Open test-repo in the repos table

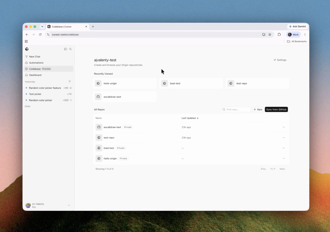pos(109,138)
